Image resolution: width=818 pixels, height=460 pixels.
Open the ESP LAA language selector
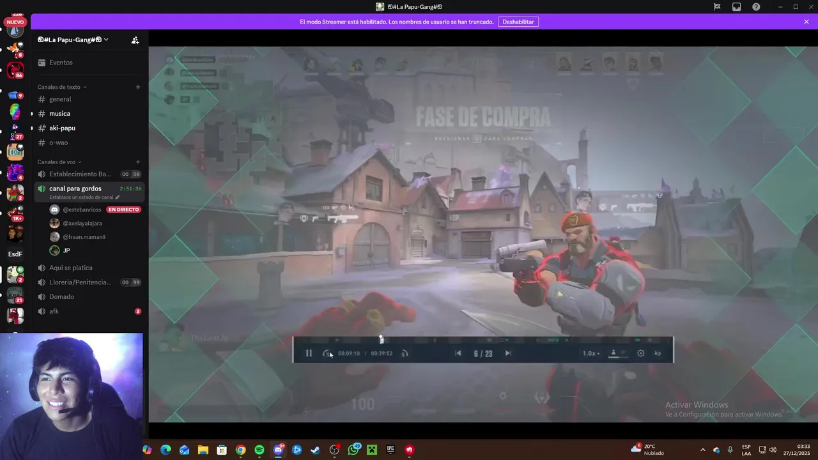coord(746,450)
